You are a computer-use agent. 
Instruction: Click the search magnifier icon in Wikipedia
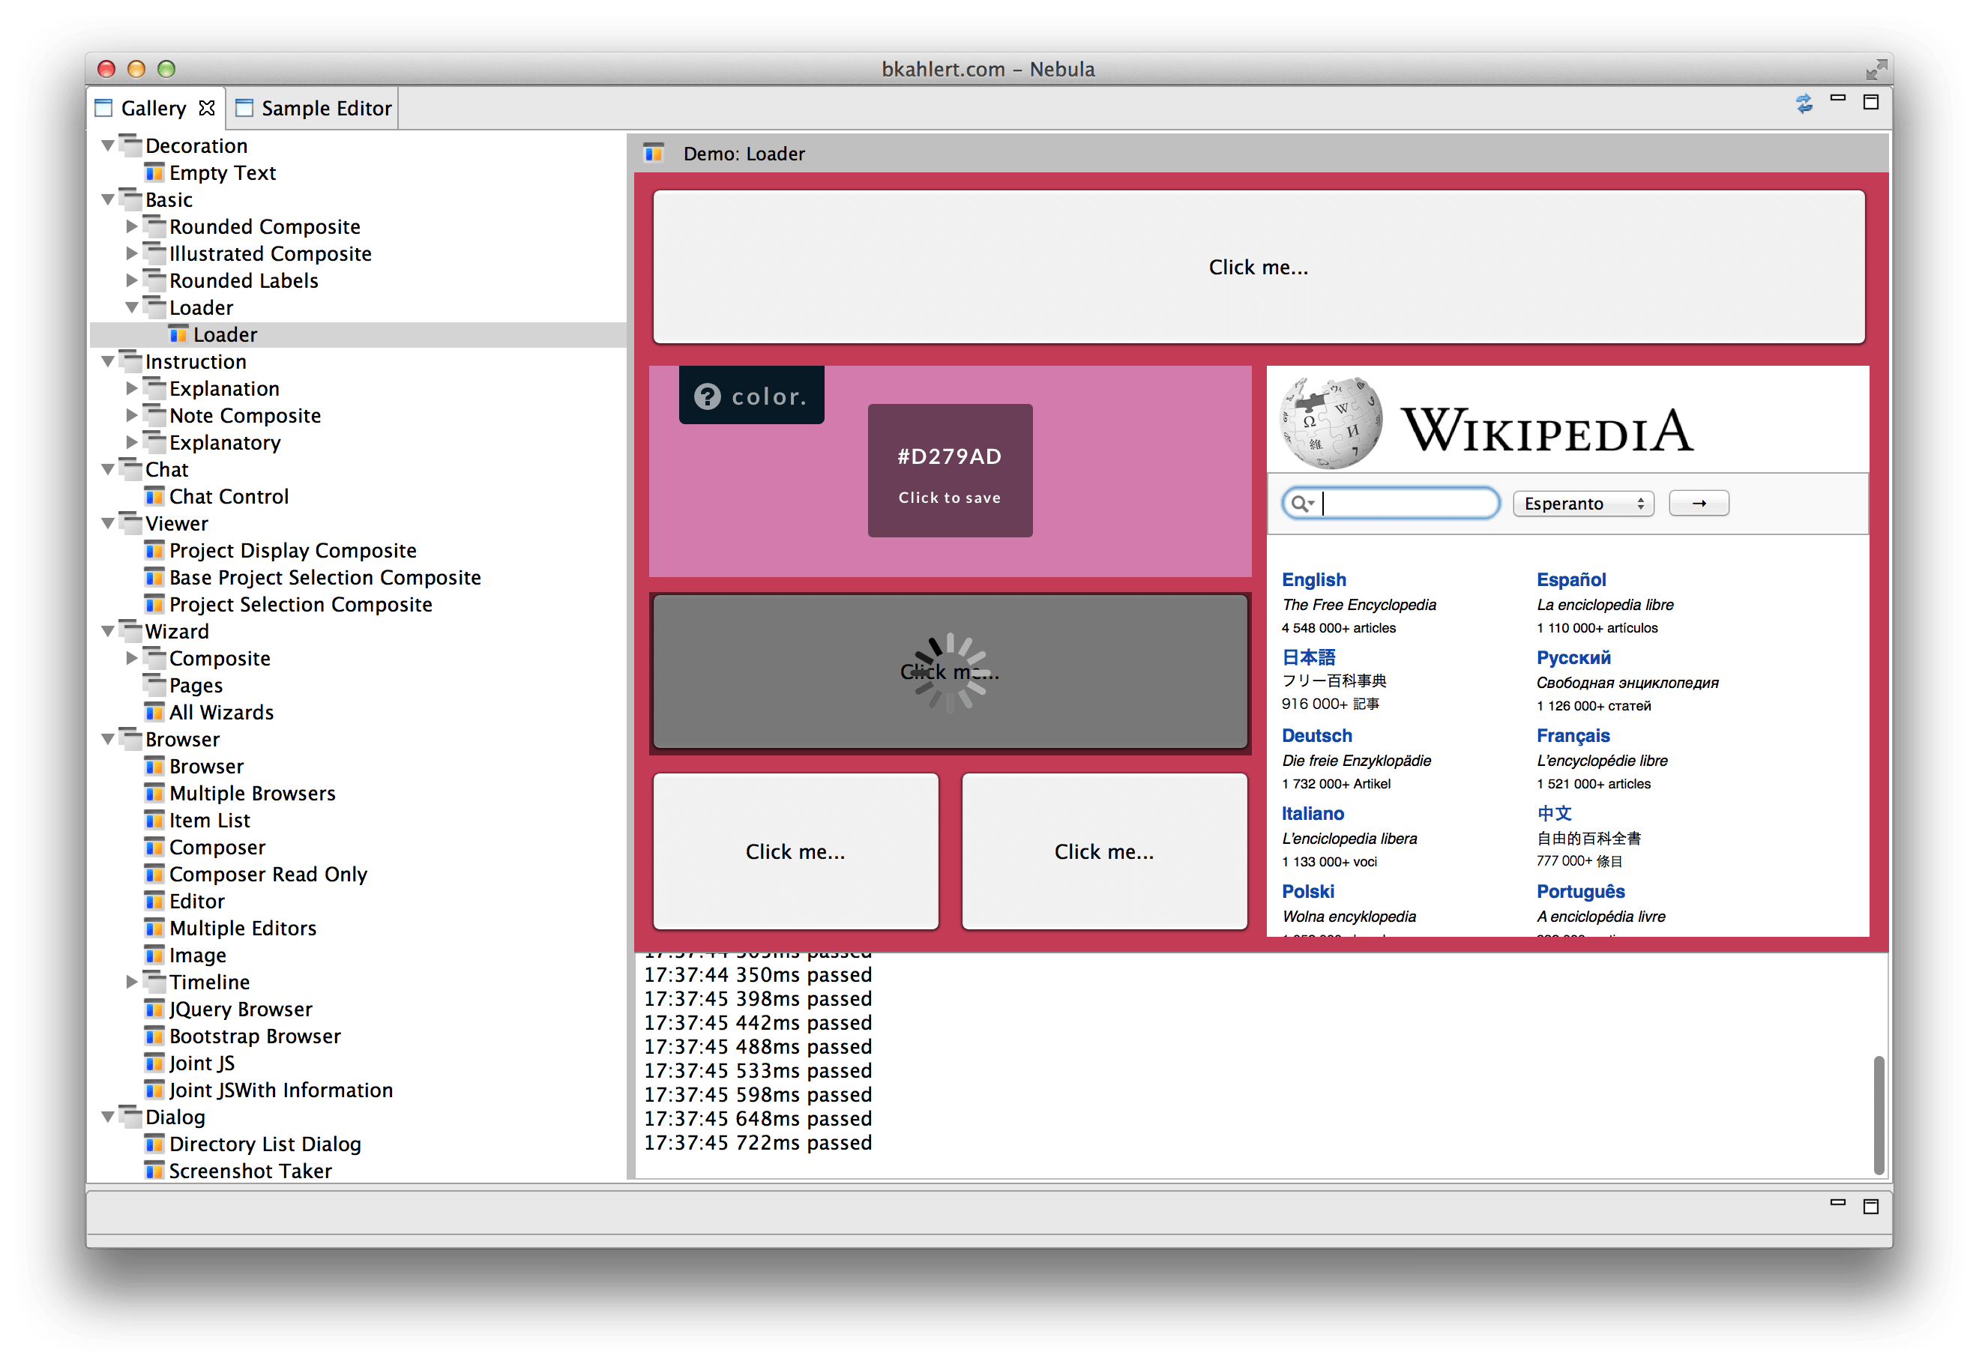1301,504
